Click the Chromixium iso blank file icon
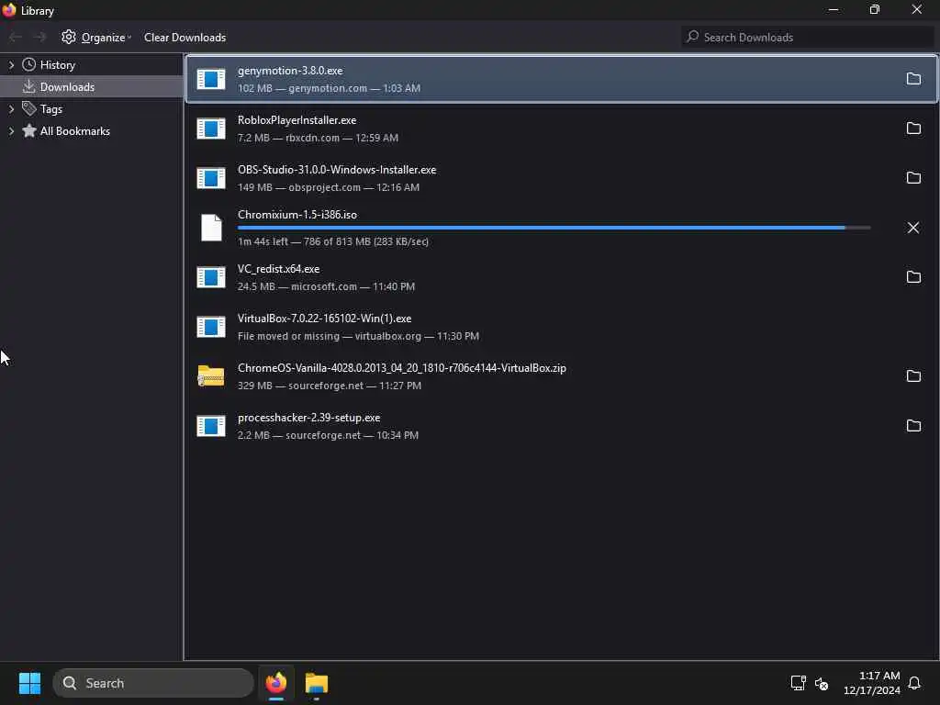The image size is (940, 705). point(211,228)
